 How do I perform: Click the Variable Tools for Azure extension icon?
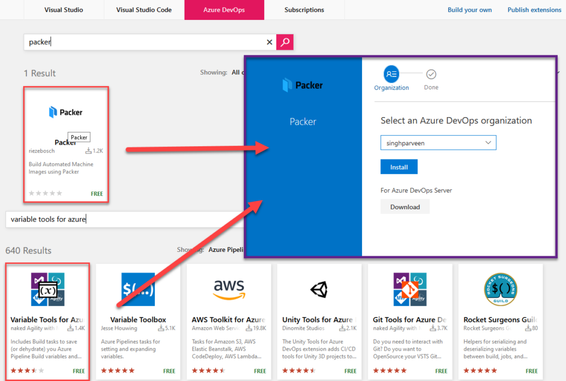(47, 289)
